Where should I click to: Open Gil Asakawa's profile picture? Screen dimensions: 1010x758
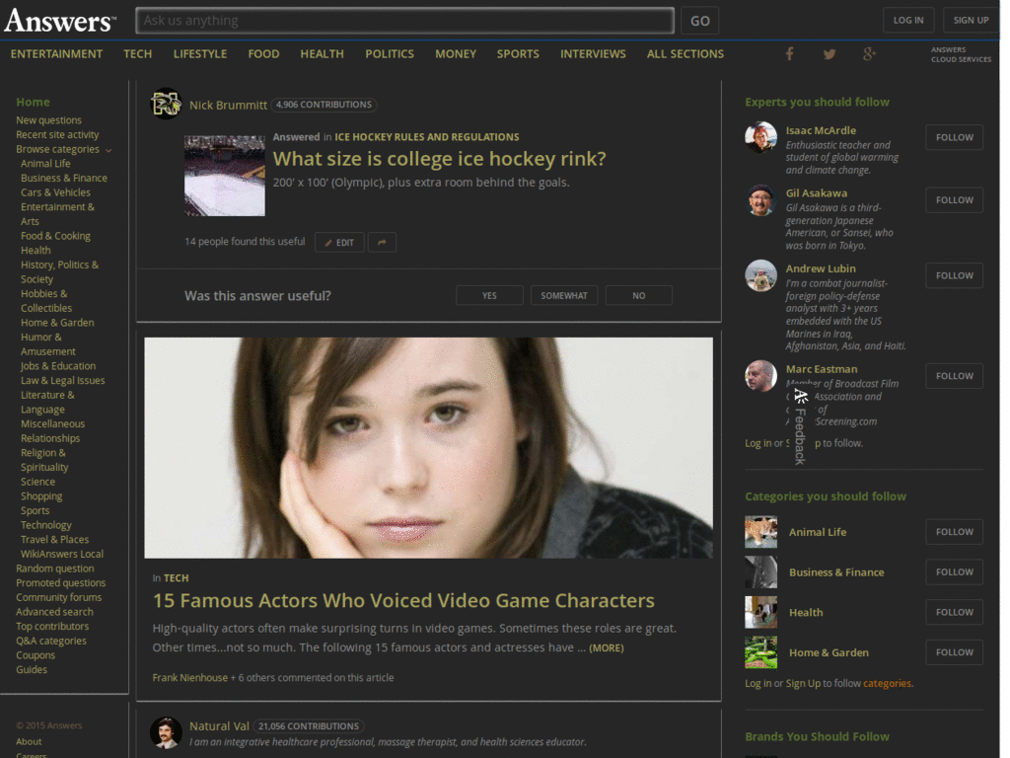coord(760,199)
